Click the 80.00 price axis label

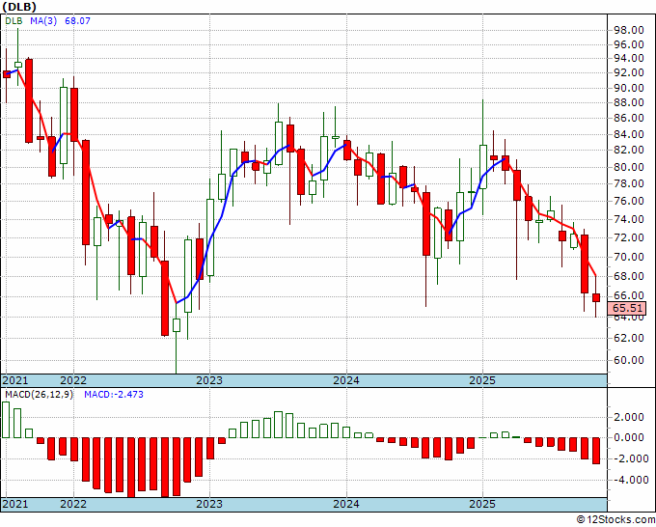[628, 167]
